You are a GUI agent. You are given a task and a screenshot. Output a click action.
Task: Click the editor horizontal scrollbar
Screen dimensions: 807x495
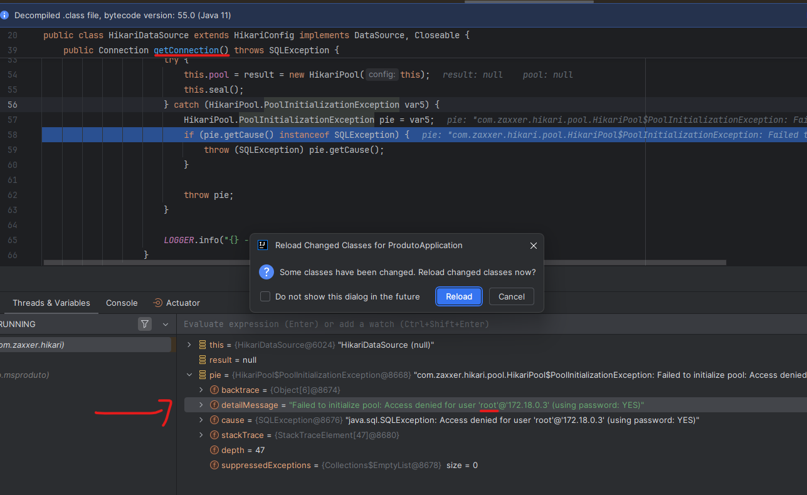[385, 263]
